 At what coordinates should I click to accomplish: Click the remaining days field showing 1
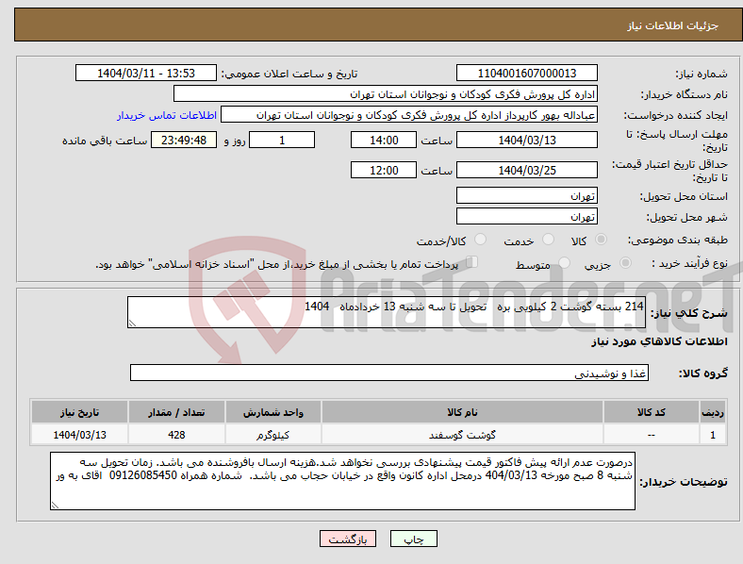[x=282, y=140]
